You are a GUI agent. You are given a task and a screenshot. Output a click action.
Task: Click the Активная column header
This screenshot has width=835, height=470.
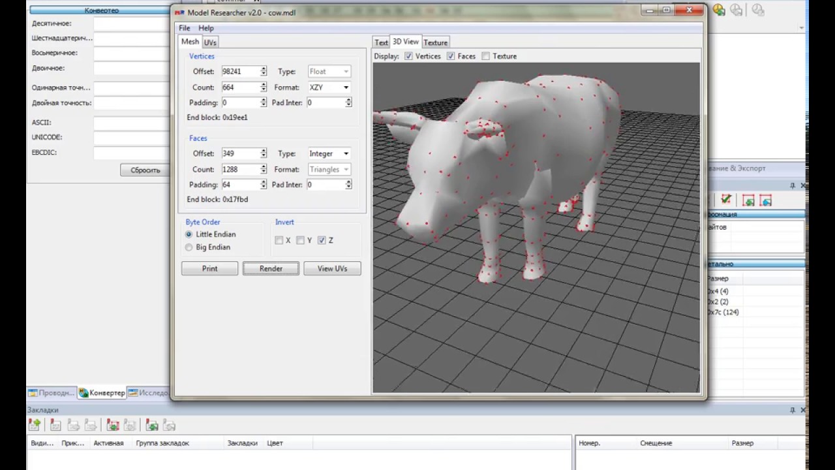click(x=108, y=443)
